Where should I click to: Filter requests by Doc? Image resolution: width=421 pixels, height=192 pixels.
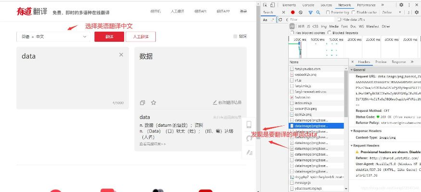353,26
